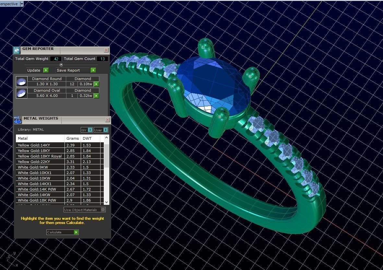383x270 pixels.
Task: Click the Library: METAL label
Action: [x=31, y=130]
